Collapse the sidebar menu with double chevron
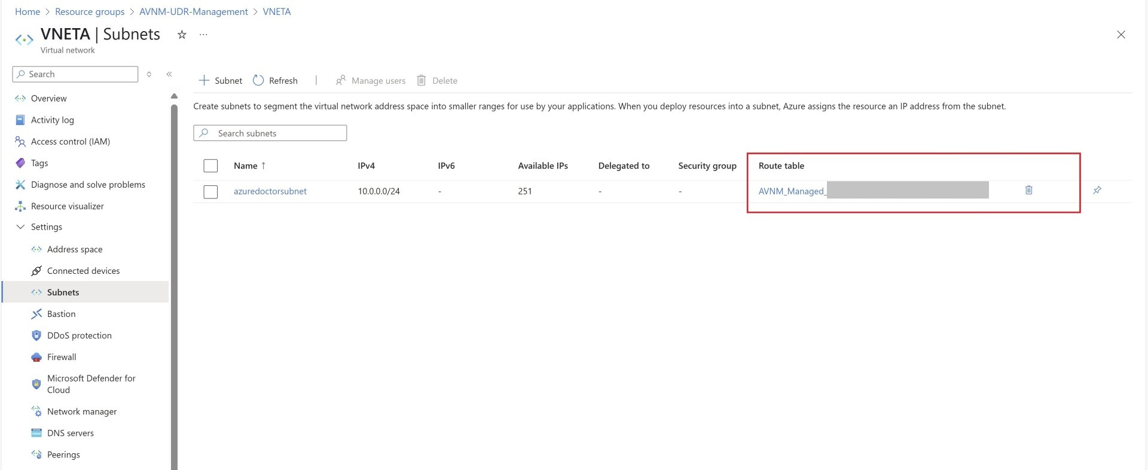Viewport: 1148px width, 470px height. tap(169, 74)
